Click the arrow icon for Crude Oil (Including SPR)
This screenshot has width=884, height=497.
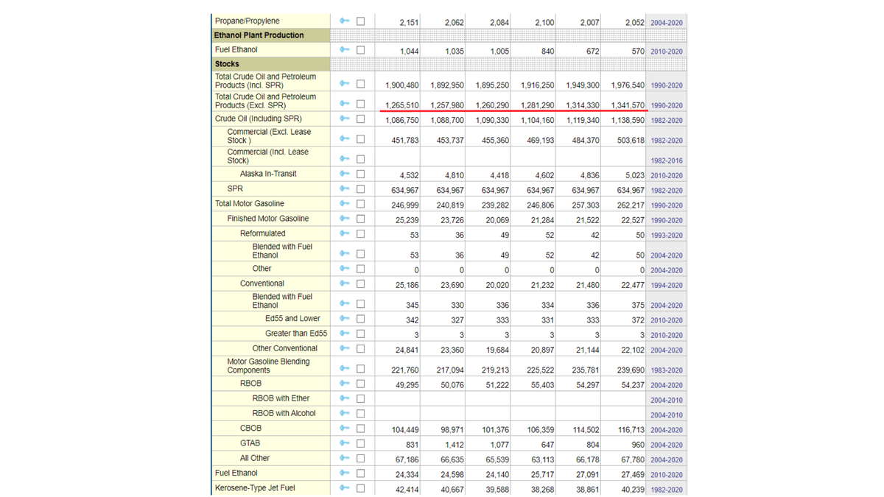coord(344,119)
